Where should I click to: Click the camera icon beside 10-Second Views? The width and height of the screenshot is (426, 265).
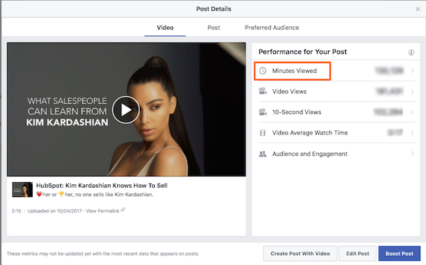263,112
